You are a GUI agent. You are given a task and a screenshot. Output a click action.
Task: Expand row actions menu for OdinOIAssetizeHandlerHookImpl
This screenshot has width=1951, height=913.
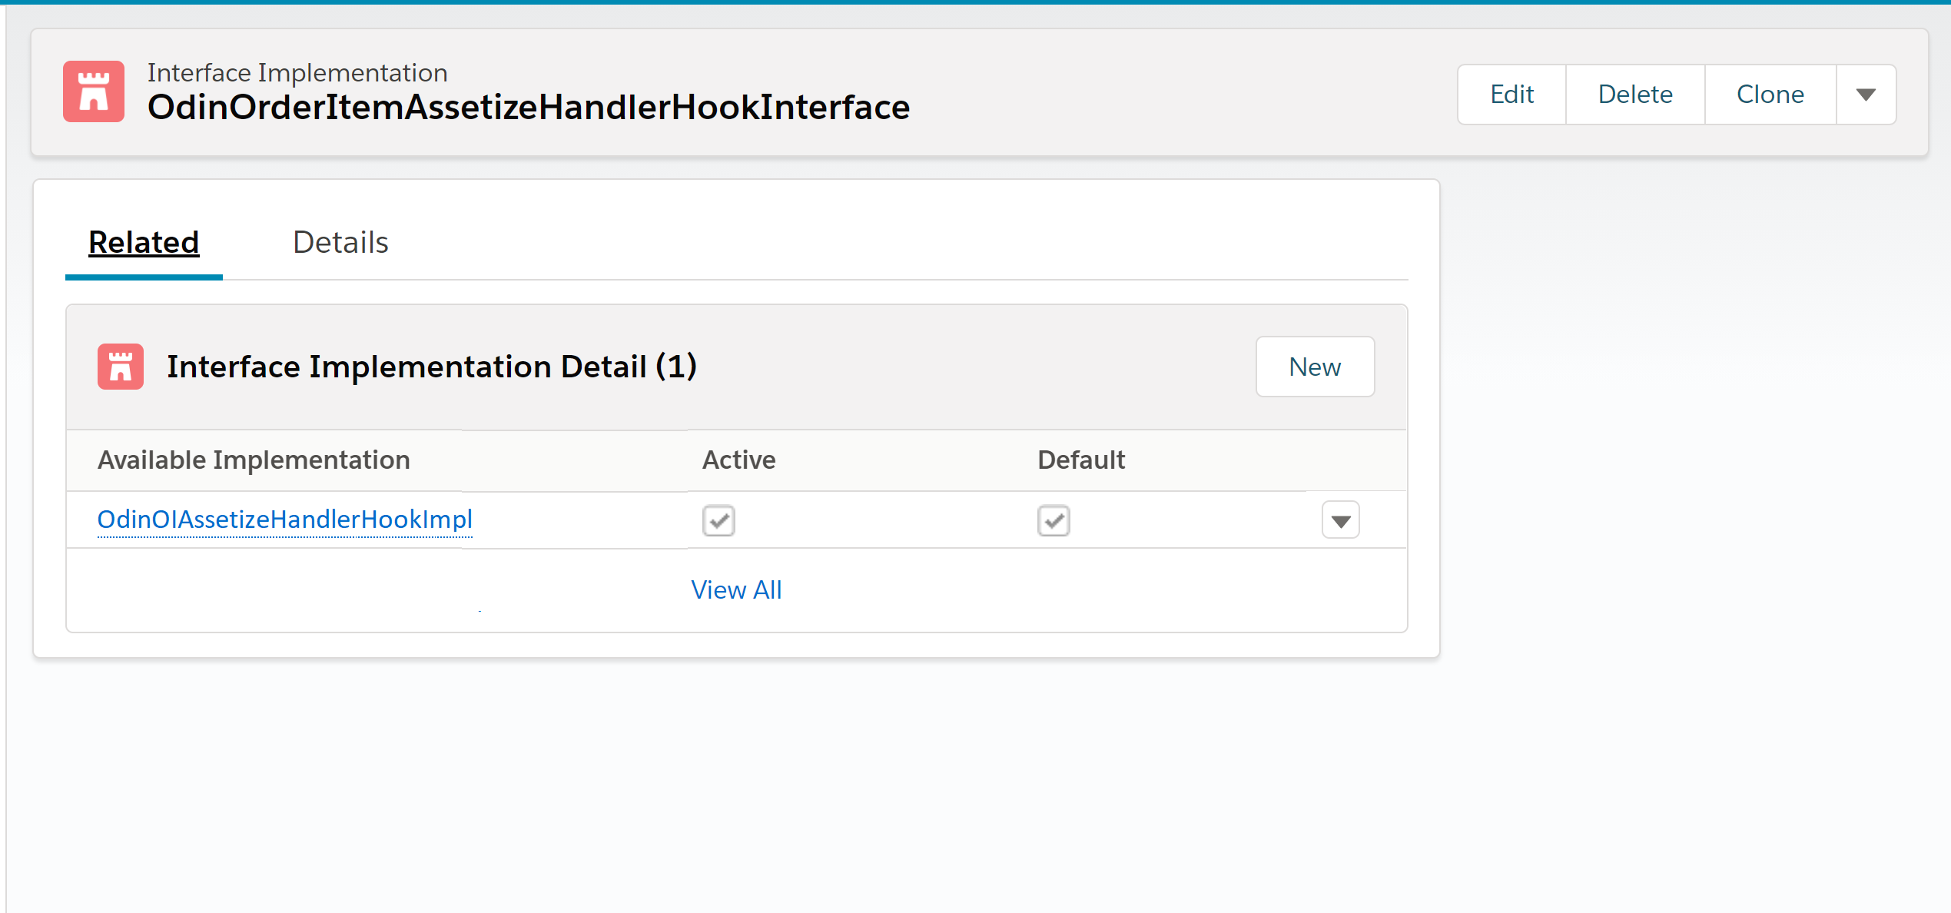click(1341, 520)
